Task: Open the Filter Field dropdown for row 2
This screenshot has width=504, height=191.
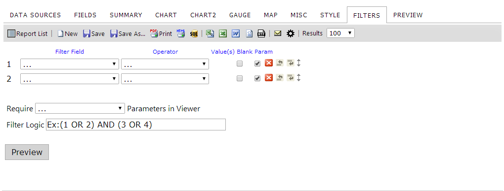Action: (70, 79)
